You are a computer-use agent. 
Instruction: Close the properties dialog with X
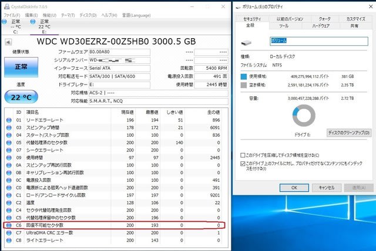[371, 6]
